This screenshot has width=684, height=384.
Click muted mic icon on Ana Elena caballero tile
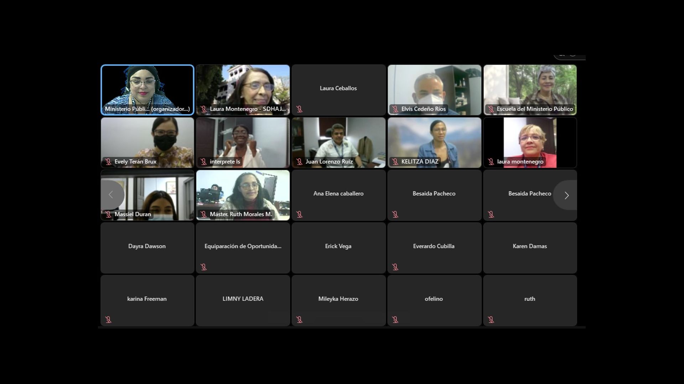[299, 214]
